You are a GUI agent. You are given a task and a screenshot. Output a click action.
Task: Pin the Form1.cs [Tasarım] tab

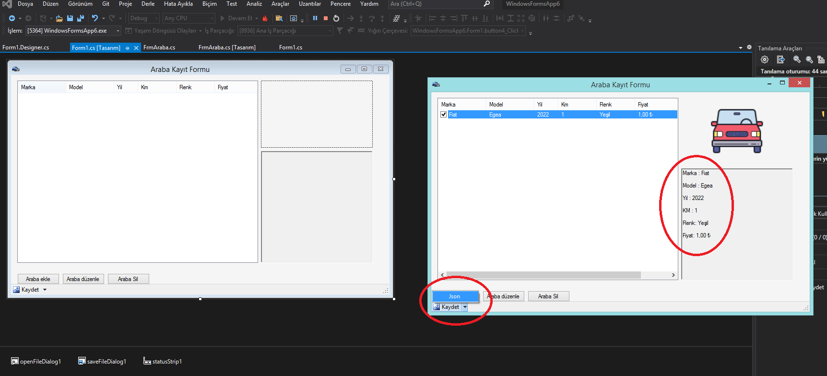click(128, 48)
